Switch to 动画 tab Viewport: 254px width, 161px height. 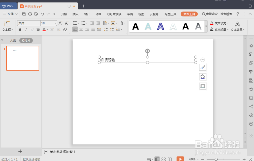(98, 14)
